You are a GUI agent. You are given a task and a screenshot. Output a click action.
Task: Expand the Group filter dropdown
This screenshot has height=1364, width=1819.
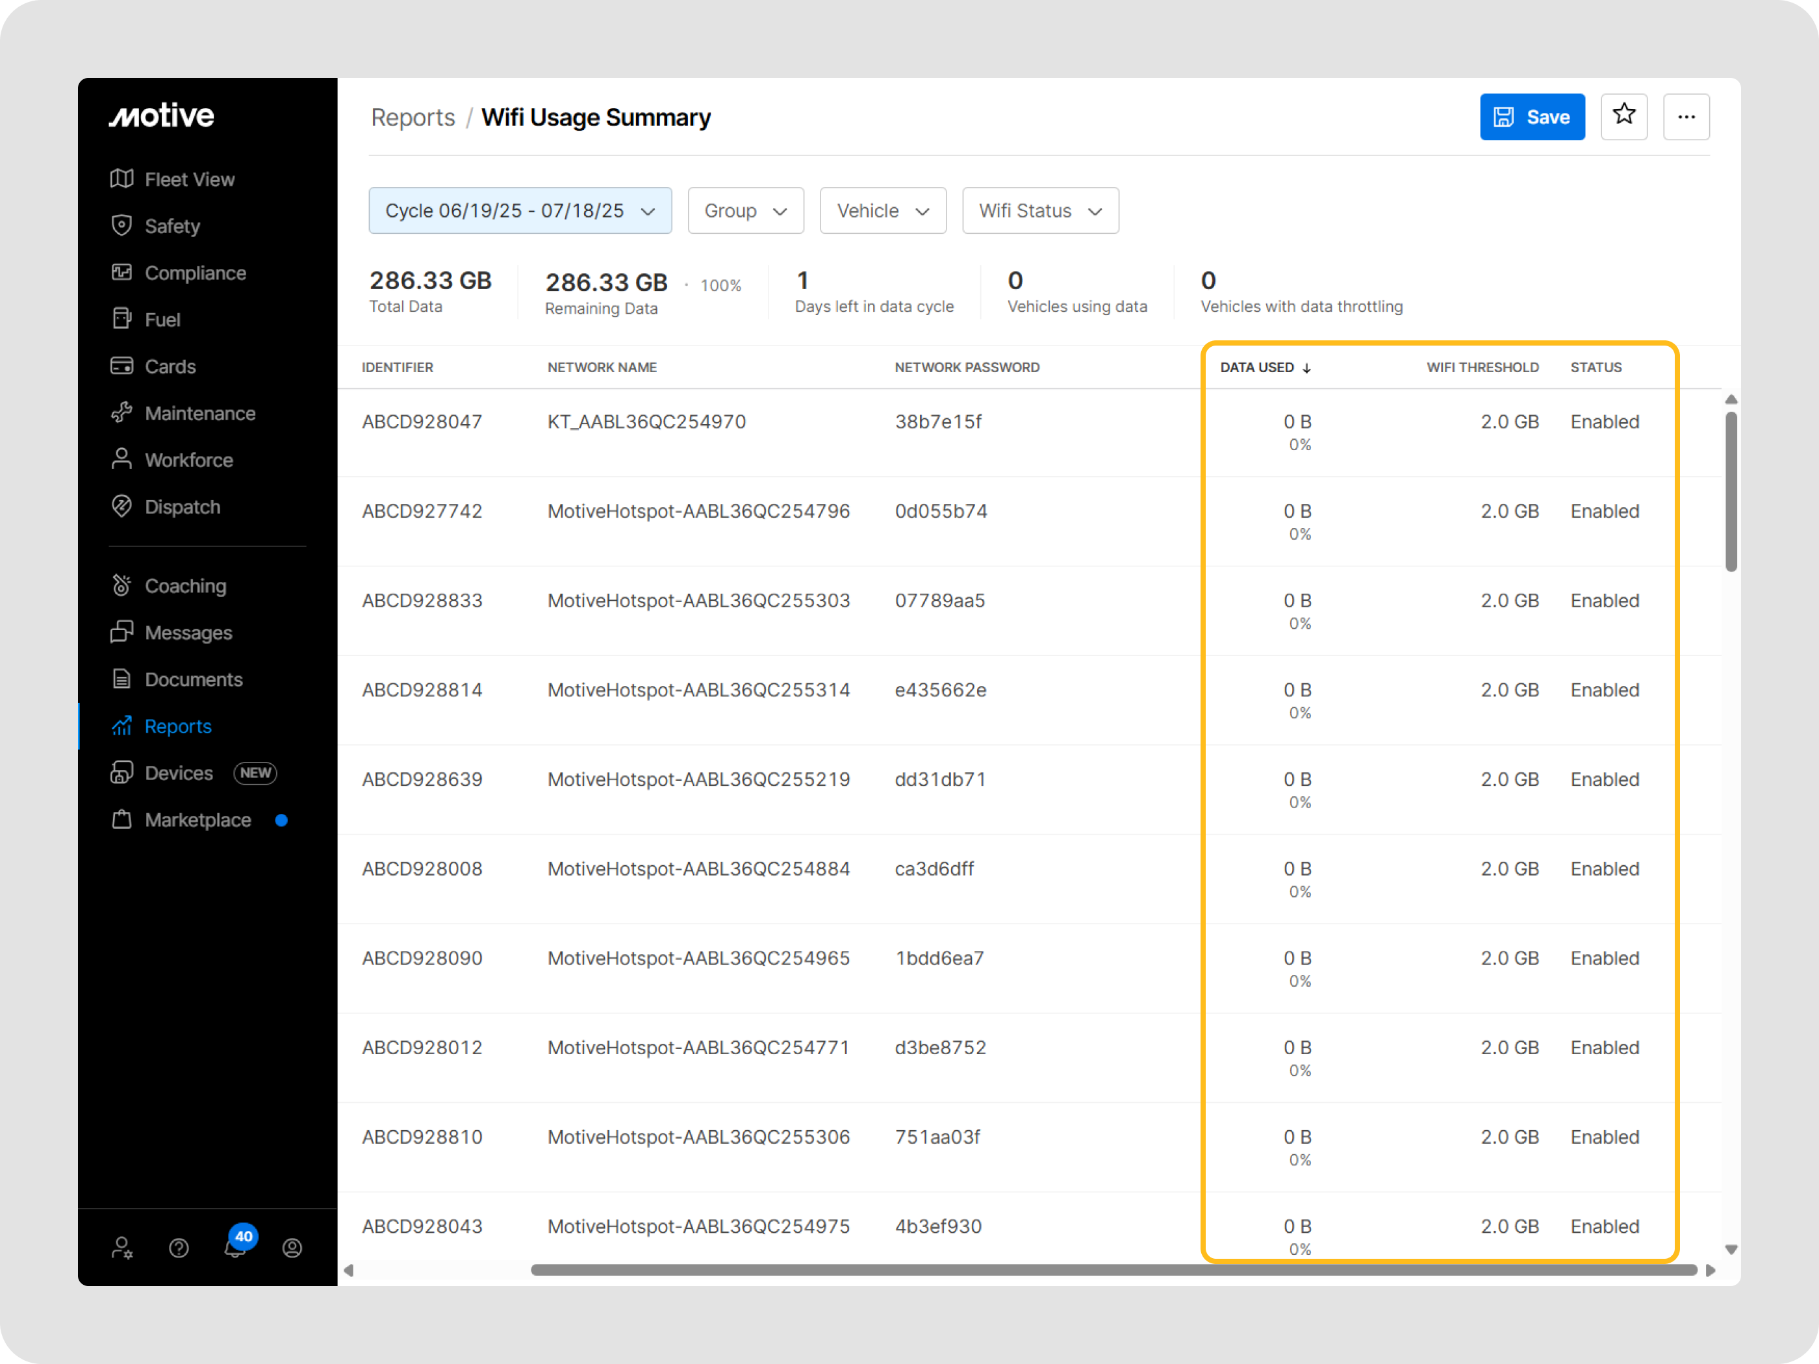click(x=745, y=210)
